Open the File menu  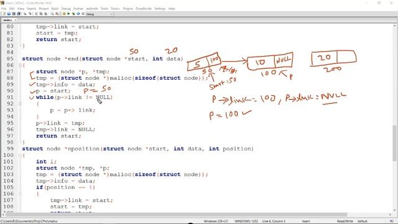(x=4, y=9)
